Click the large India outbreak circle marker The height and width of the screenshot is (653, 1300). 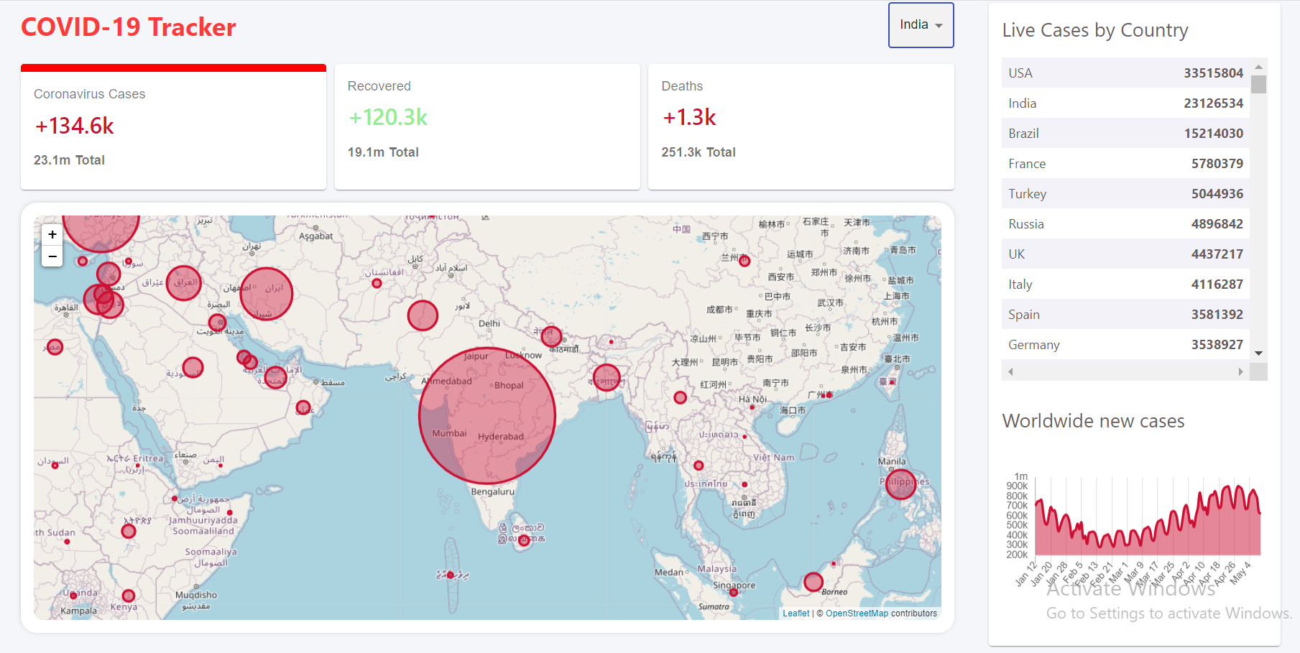pyautogui.click(x=487, y=413)
